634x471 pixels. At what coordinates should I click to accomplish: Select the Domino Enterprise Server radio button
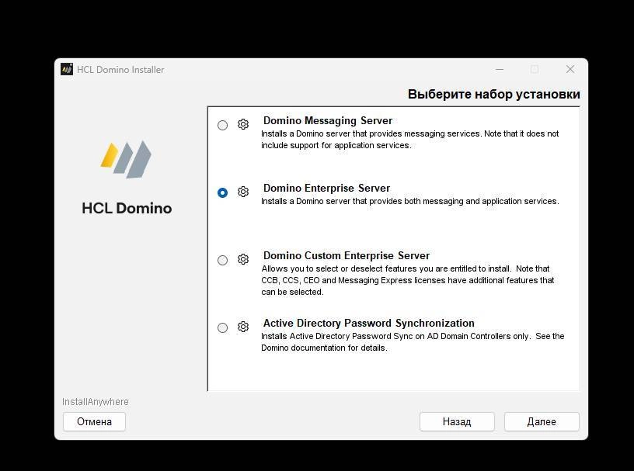click(222, 192)
